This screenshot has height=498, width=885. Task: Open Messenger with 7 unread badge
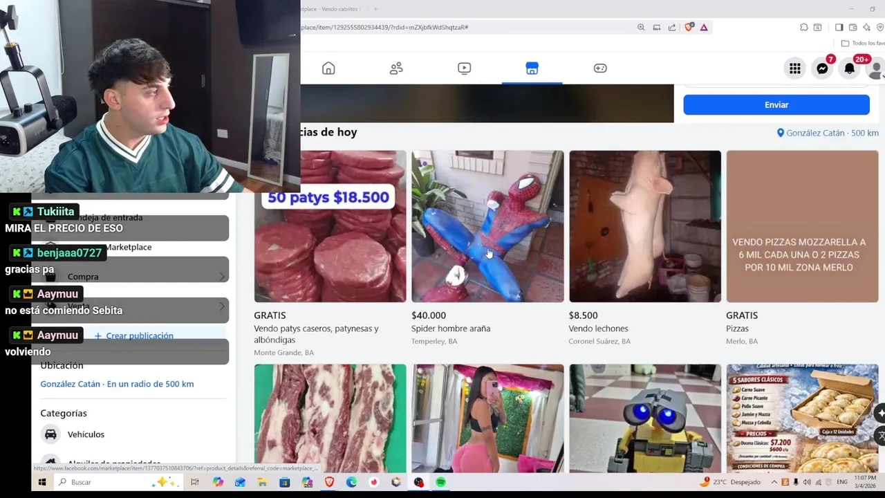tap(822, 68)
